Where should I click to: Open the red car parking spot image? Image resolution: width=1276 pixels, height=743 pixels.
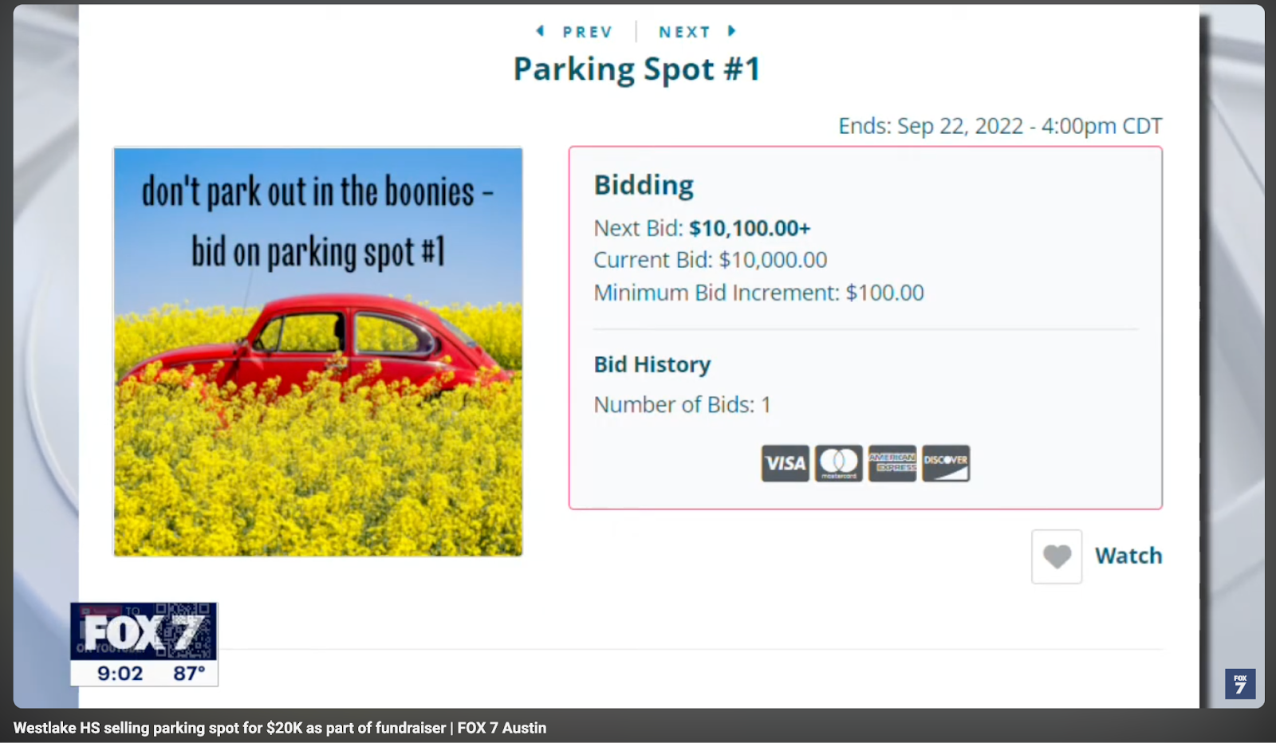tap(318, 352)
